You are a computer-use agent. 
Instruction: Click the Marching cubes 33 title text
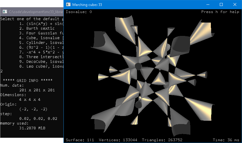tap(86, 4)
